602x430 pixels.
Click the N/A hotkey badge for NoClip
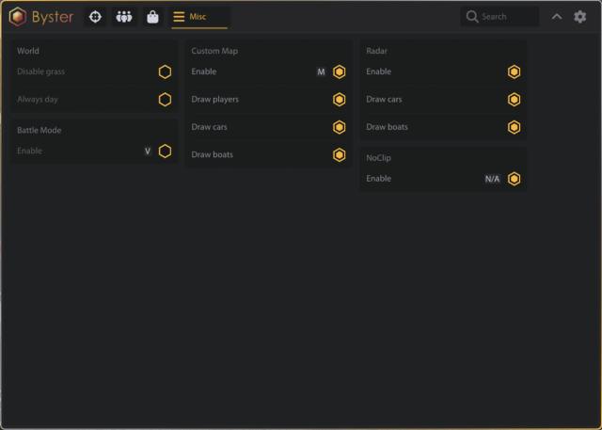(x=492, y=179)
